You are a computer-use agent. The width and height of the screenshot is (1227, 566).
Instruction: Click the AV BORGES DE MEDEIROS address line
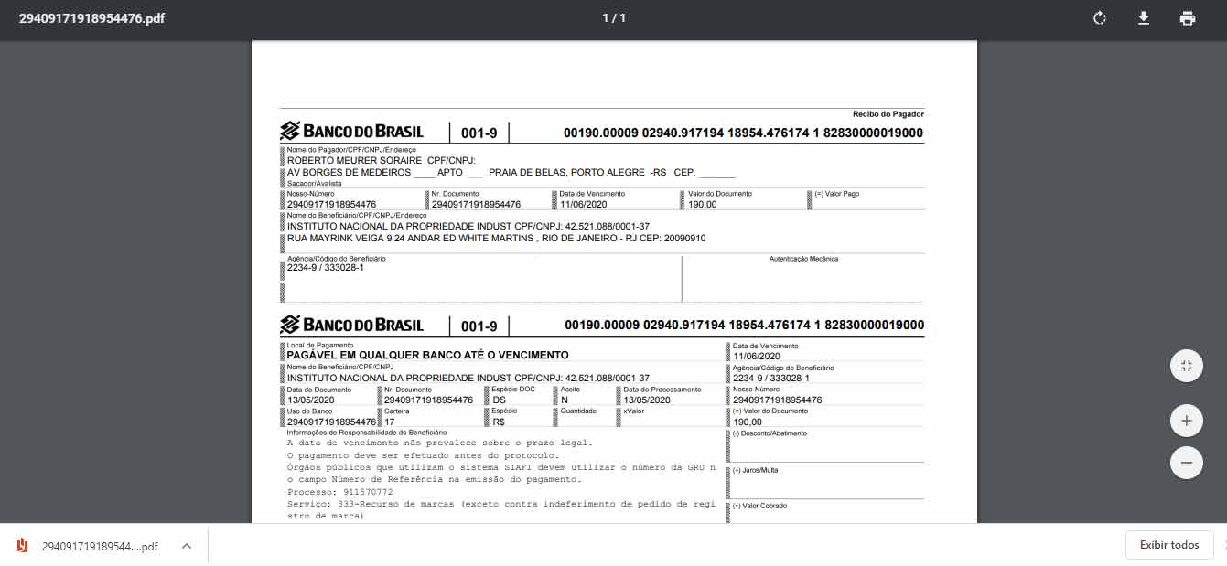[x=511, y=172]
